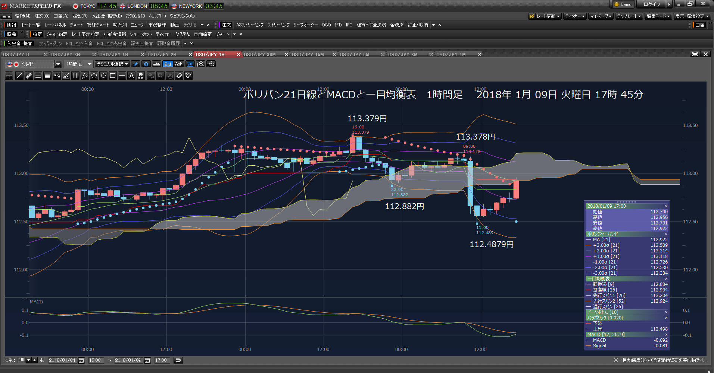Viewport: 714px width, 373px height.
Task: Maximize the chart panel via its icon
Action: coord(695,54)
